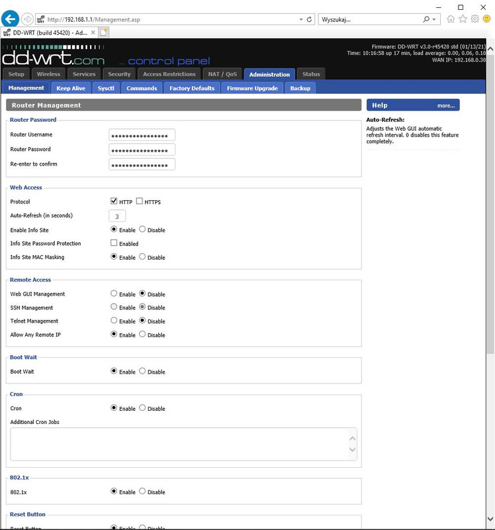
Task: Open a new browser tab
Action: coord(104,32)
